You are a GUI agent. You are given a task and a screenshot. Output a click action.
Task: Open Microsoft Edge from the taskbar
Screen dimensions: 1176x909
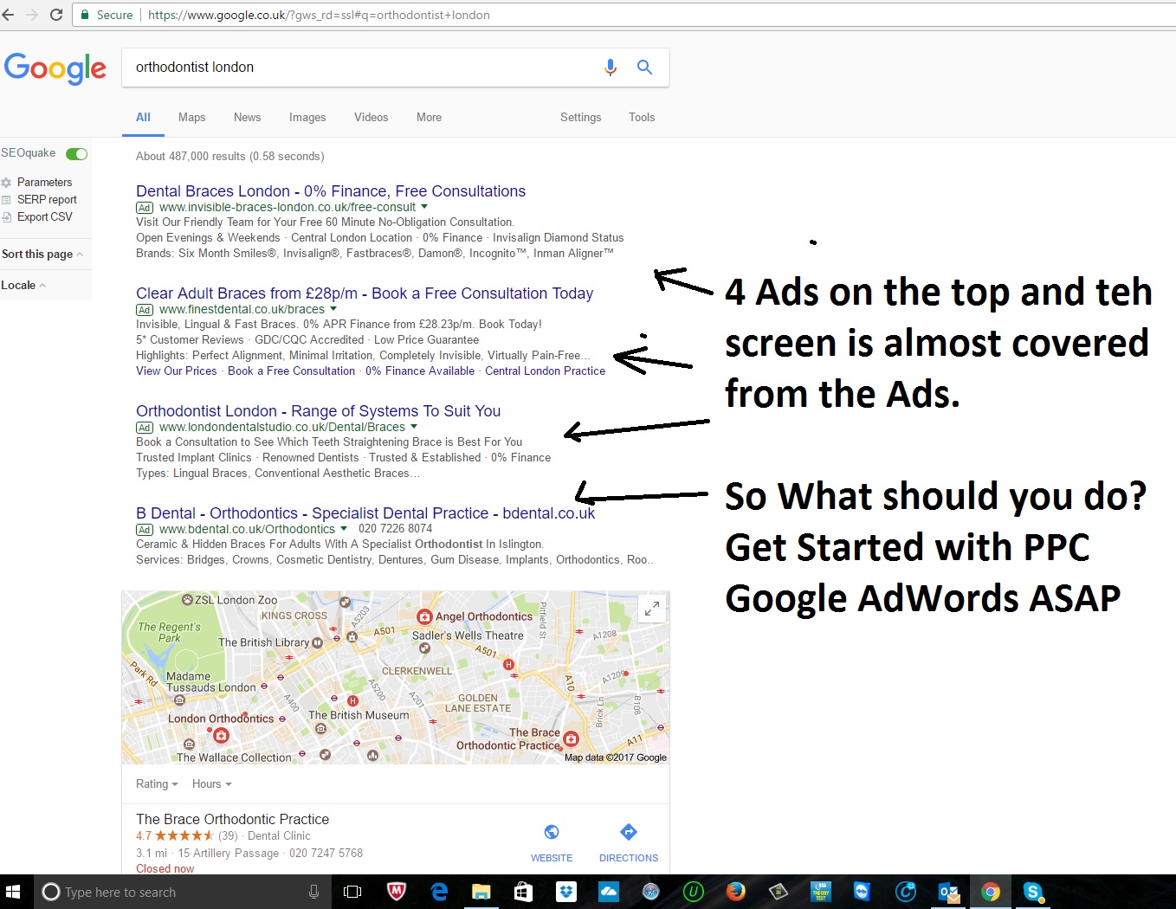point(439,892)
